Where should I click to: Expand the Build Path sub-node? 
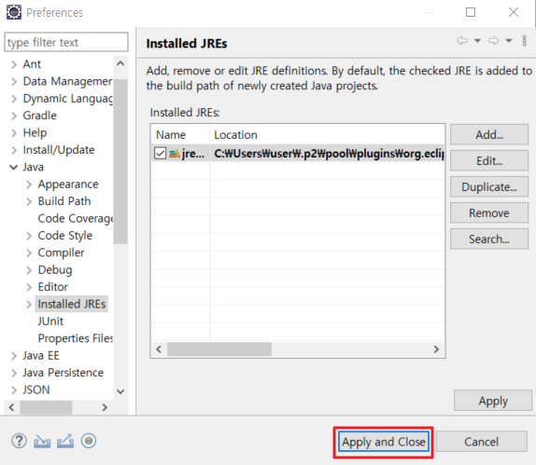click(29, 201)
